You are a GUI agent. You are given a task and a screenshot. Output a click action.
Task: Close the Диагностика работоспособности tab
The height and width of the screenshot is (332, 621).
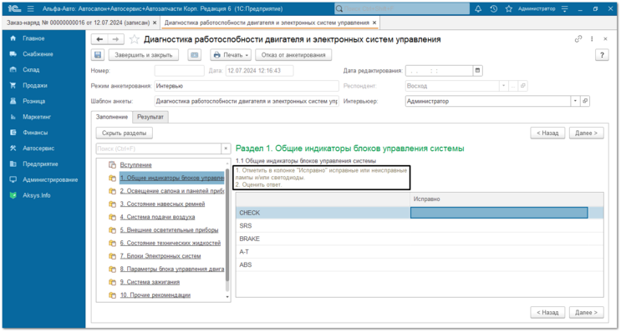click(x=374, y=23)
